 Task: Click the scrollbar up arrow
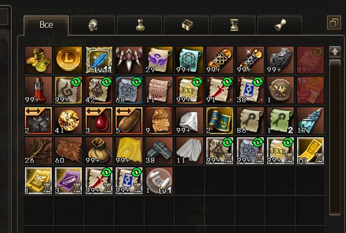(334, 52)
